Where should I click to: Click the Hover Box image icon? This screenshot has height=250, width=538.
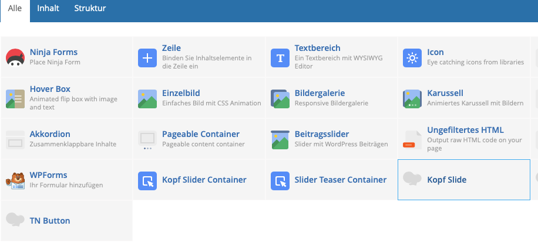(x=15, y=99)
